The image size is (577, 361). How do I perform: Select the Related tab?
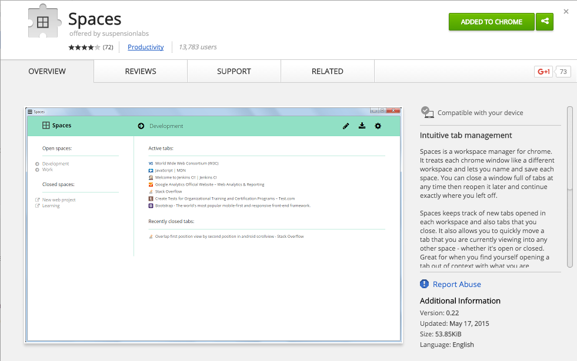328,72
